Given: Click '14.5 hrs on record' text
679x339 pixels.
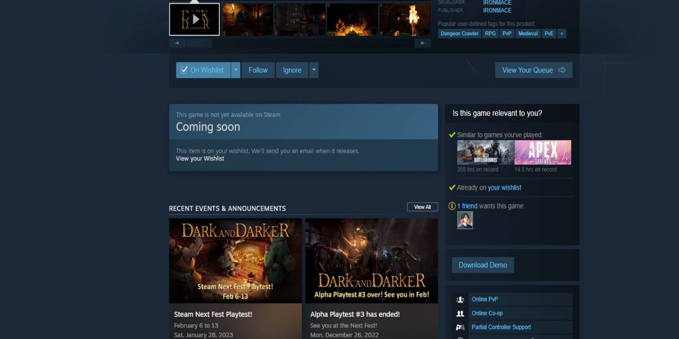Looking at the screenshot, I should click(536, 169).
